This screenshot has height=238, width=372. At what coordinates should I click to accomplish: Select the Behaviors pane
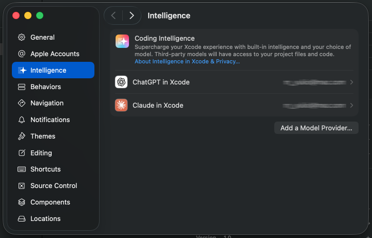pyautogui.click(x=53, y=87)
